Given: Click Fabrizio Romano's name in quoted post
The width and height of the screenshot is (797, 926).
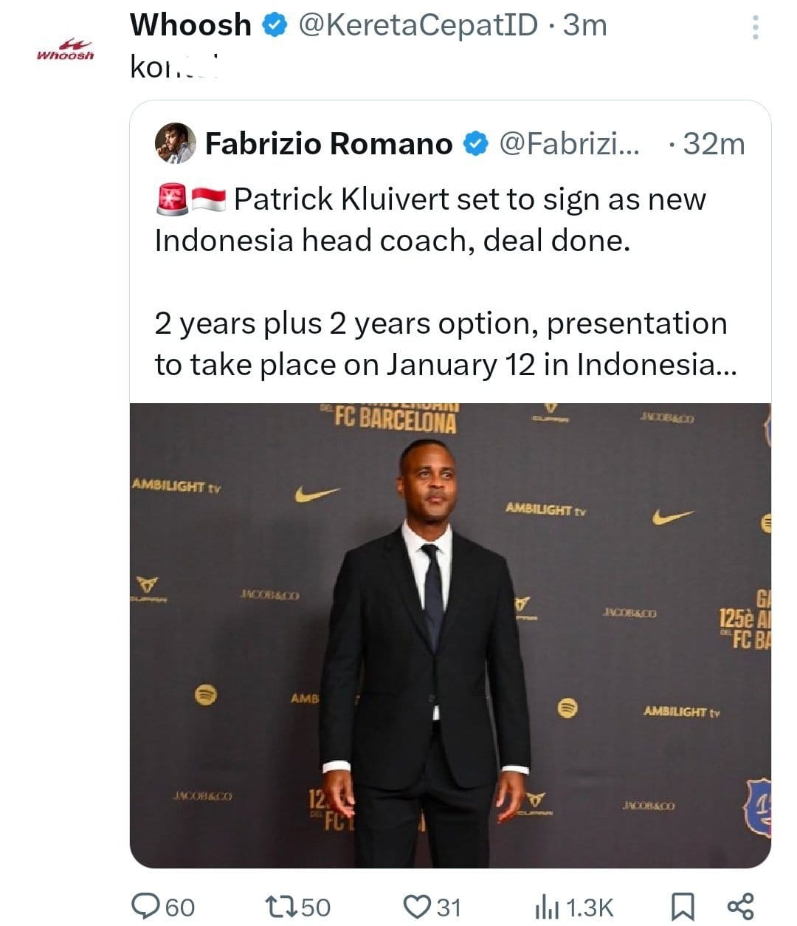Looking at the screenshot, I should click(328, 143).
